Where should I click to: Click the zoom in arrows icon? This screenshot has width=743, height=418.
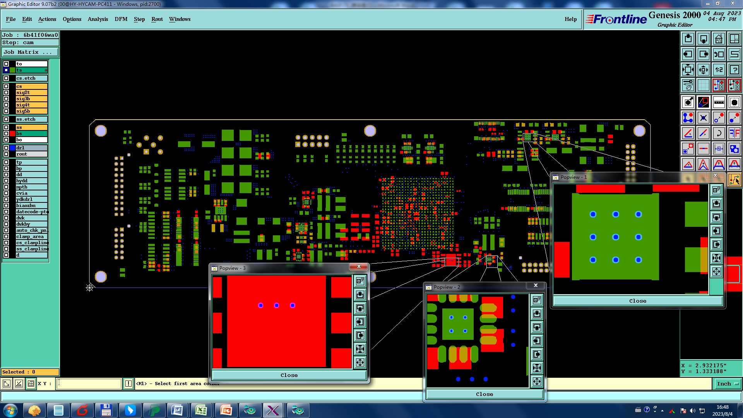688,70
